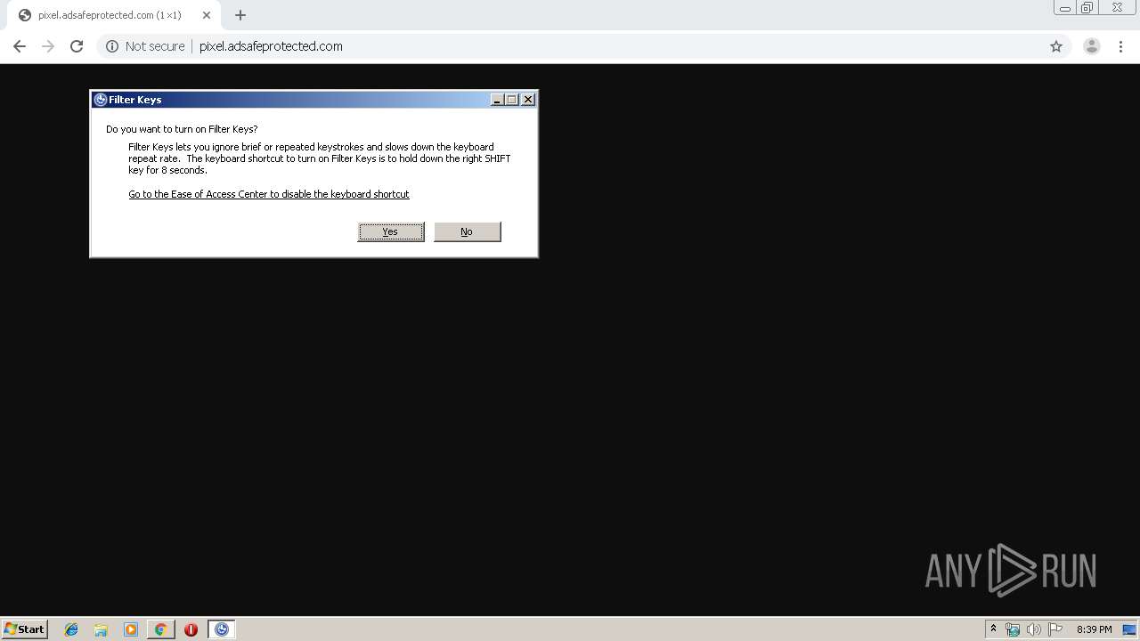Maximize the Filter Keys dialog
Screen dimensions: 1140x641
click(512, 100)
